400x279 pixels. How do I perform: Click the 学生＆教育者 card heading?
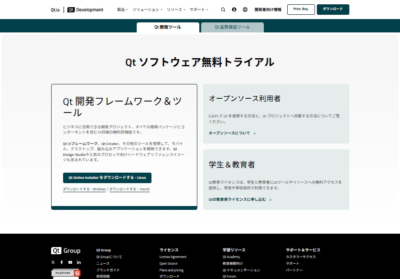pos(232,165)
